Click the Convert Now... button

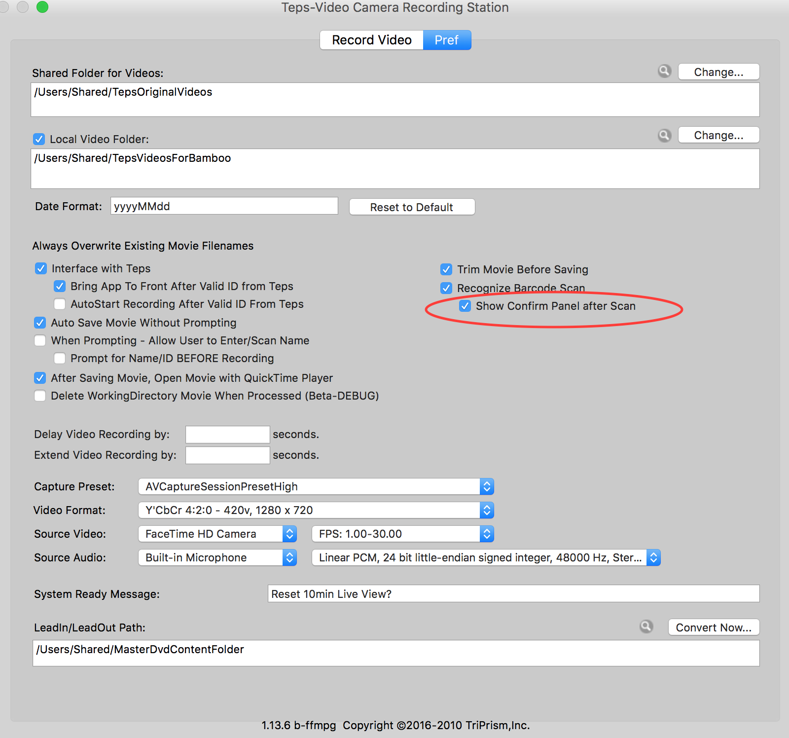pos(714,627)
